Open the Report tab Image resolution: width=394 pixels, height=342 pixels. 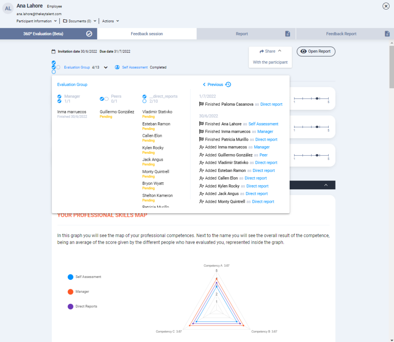[242, 34]
